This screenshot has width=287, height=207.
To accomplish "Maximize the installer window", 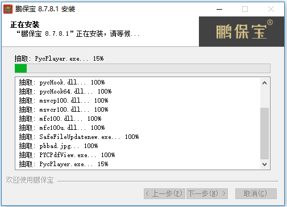I will pyautogui.click(x=245, y=9).
